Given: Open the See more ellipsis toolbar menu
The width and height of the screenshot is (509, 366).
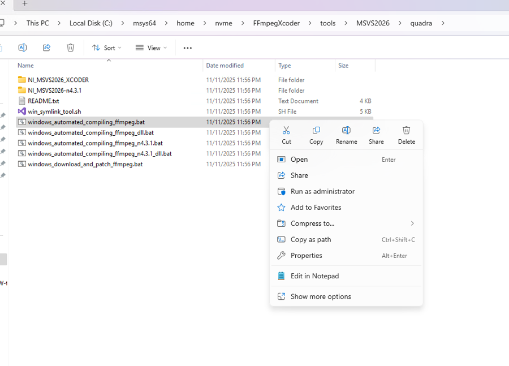Looking at the screenshot, I should 188,48.
